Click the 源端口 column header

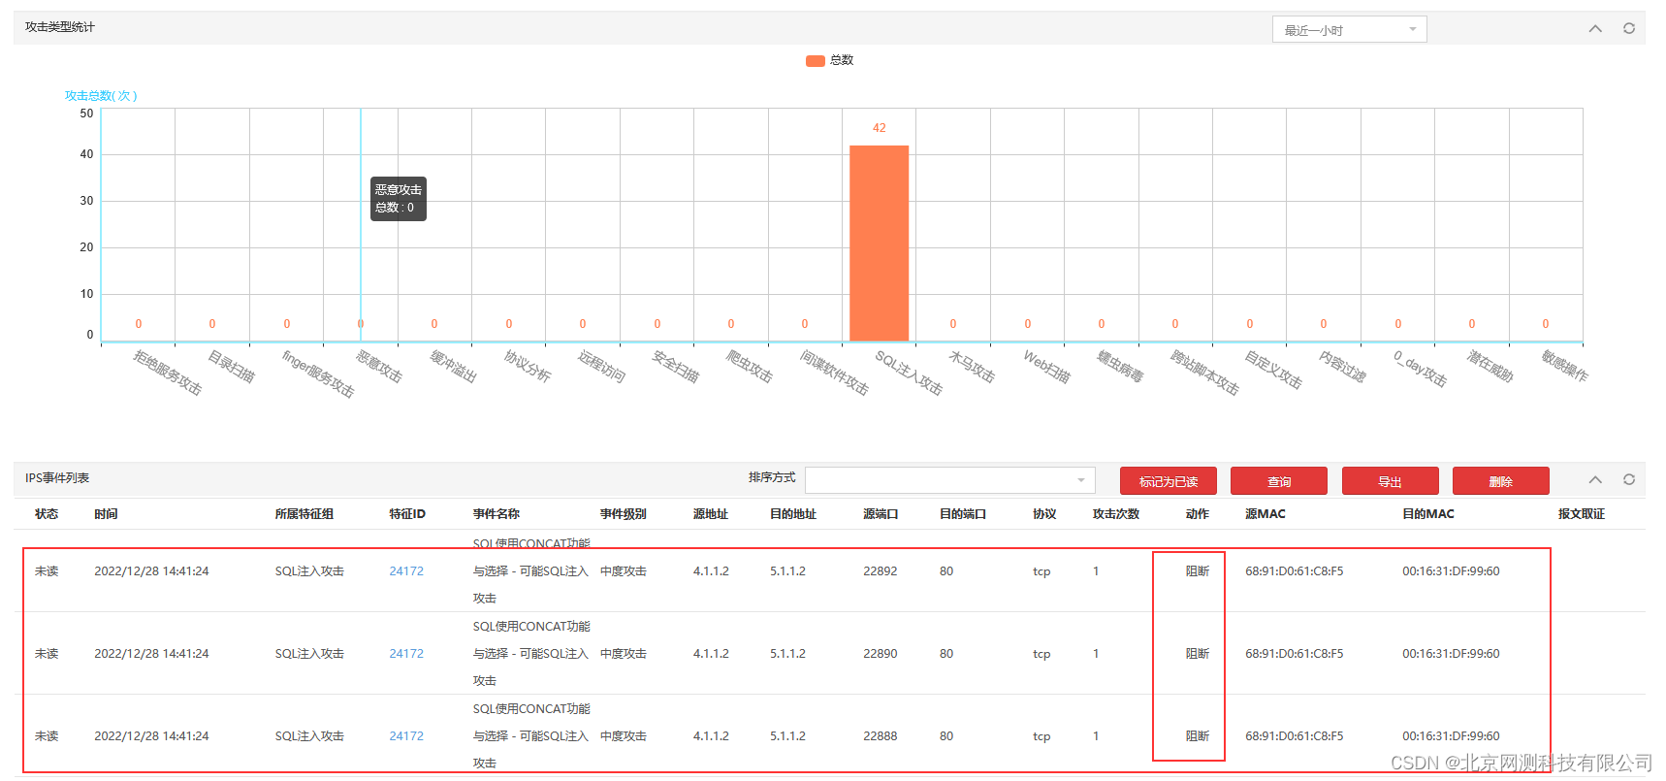[x=881, y=514]
